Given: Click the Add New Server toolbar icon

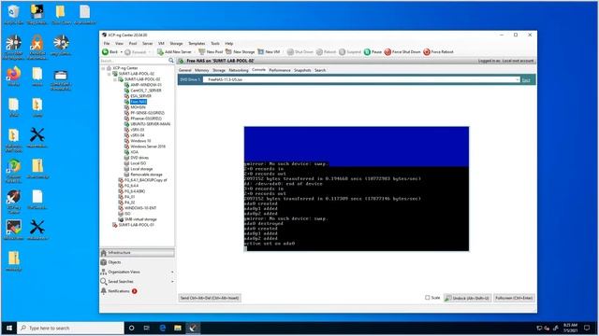Looking at the screenshot, I should click(160, 52).
